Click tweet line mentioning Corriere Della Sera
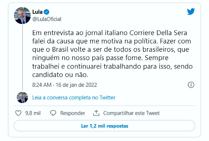The height and width of the screenshot is (141, 209). pos(109,33)
